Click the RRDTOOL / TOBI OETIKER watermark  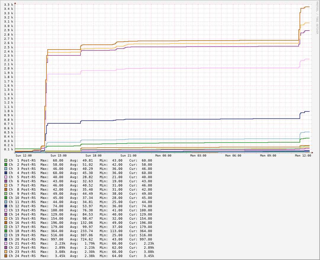317,18
